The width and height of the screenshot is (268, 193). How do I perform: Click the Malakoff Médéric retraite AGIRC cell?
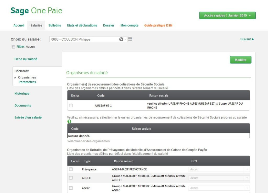pos(149,188)
